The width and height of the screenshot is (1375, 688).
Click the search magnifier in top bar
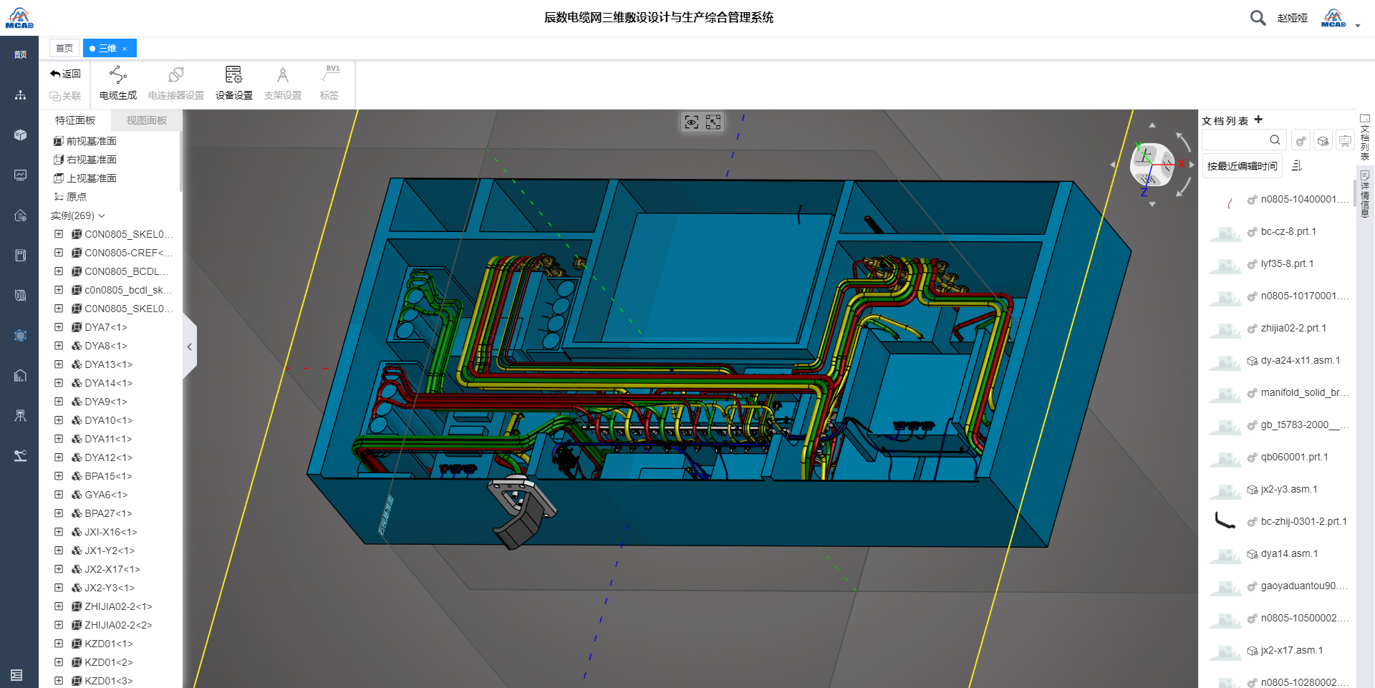coord(1258,18)
